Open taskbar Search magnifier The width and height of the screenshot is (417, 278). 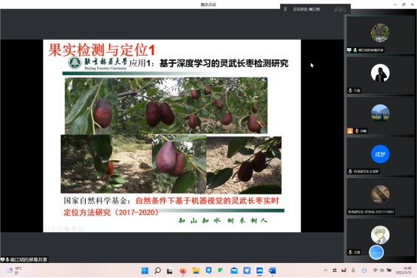pos(157,270)
